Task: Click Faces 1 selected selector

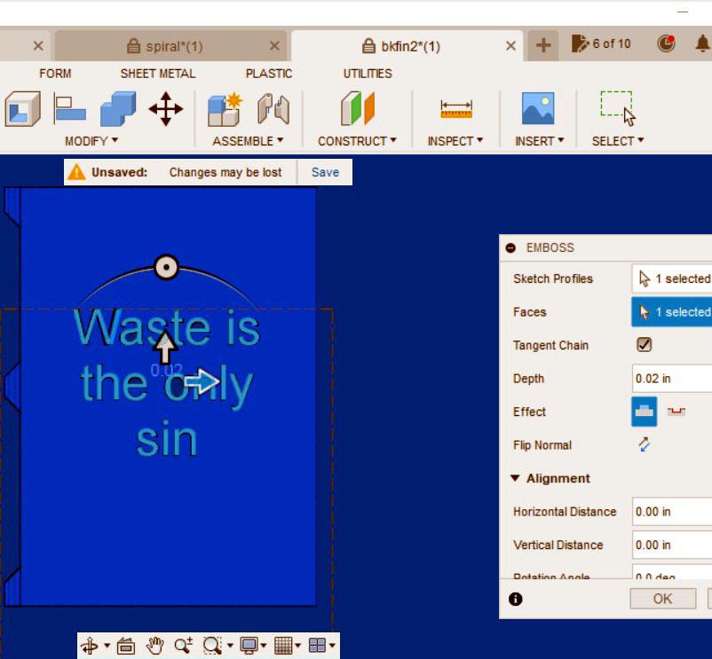Action: pyautogui.click(x=671, y=312)
